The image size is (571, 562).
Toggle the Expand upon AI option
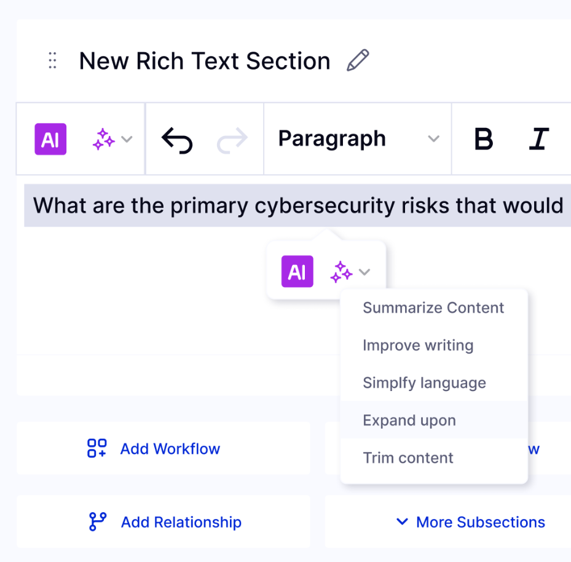(x=409, y=420)
